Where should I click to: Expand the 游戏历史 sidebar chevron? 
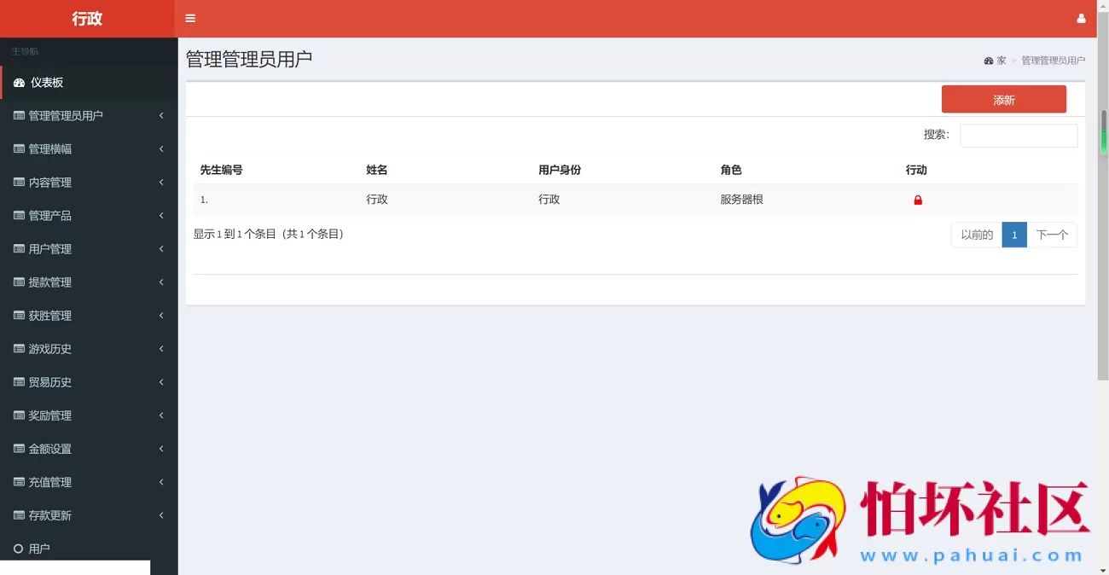coord(161,349)
